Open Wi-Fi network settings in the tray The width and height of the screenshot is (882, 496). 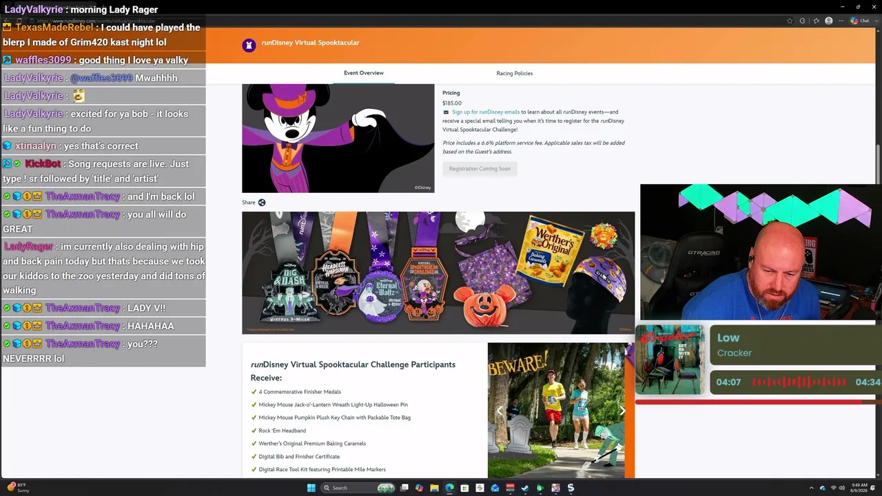(x=833, y=488)
